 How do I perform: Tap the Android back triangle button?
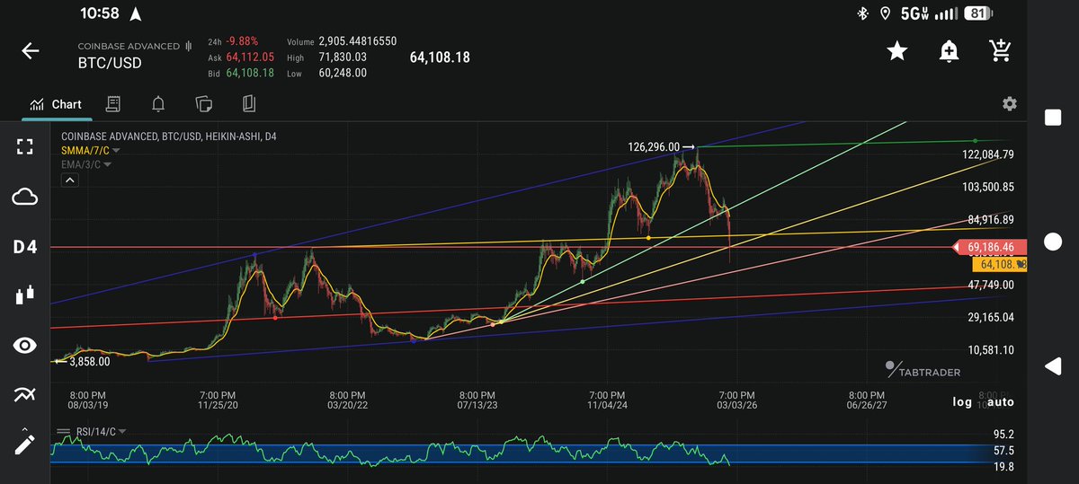point(1053,366)
